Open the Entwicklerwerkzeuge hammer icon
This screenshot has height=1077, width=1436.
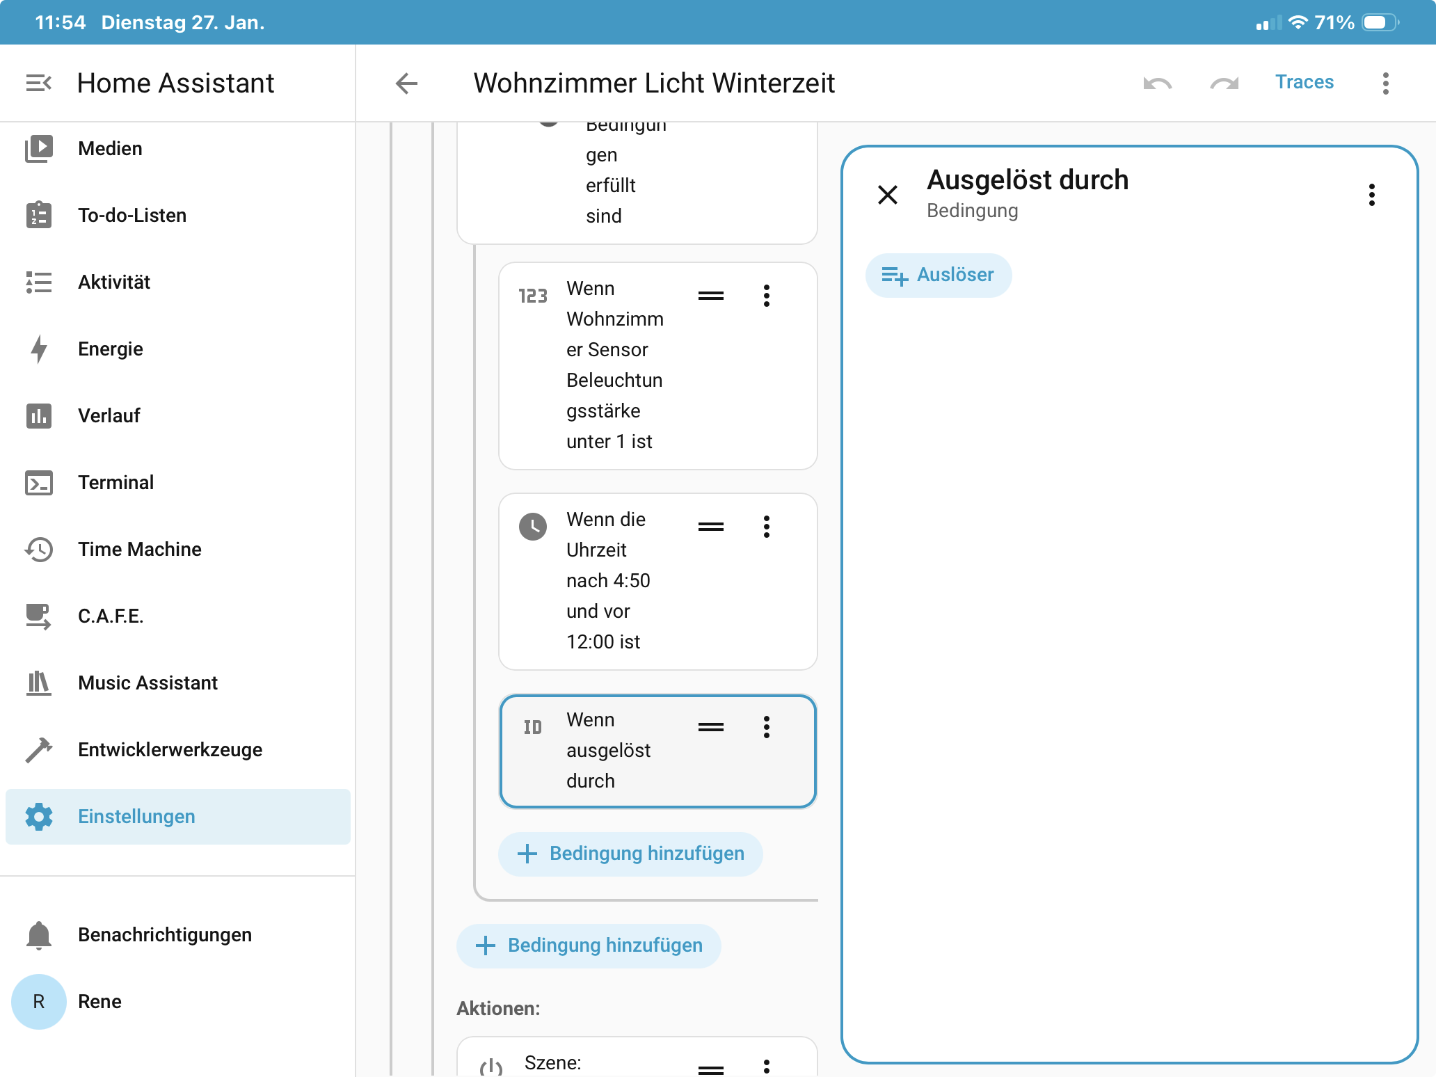tap(39, 750)
